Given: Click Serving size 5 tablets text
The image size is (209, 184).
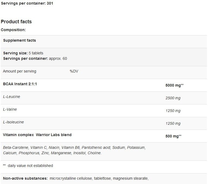Looking at the screenshot, I should 23,53.
